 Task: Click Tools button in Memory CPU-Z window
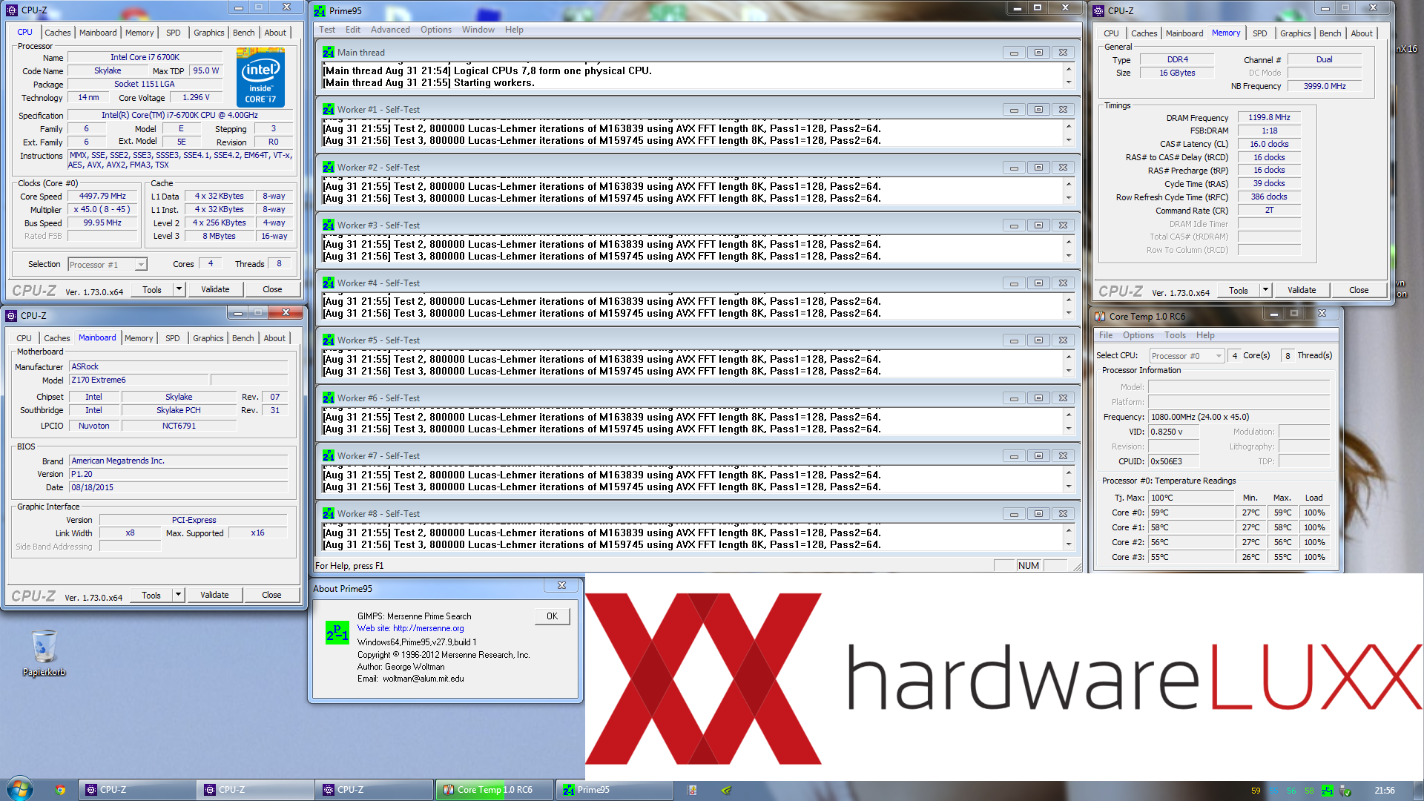tap(1239, 290)
